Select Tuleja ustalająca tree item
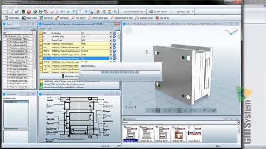This screenshot has width=266, height=149. coord(18,51)
